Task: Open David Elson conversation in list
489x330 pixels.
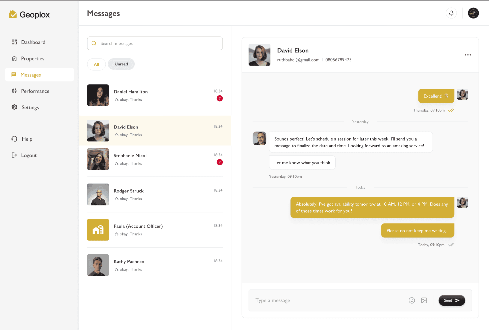Action: tap(155, 130)
